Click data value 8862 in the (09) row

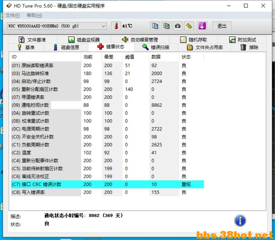[157, 105]
